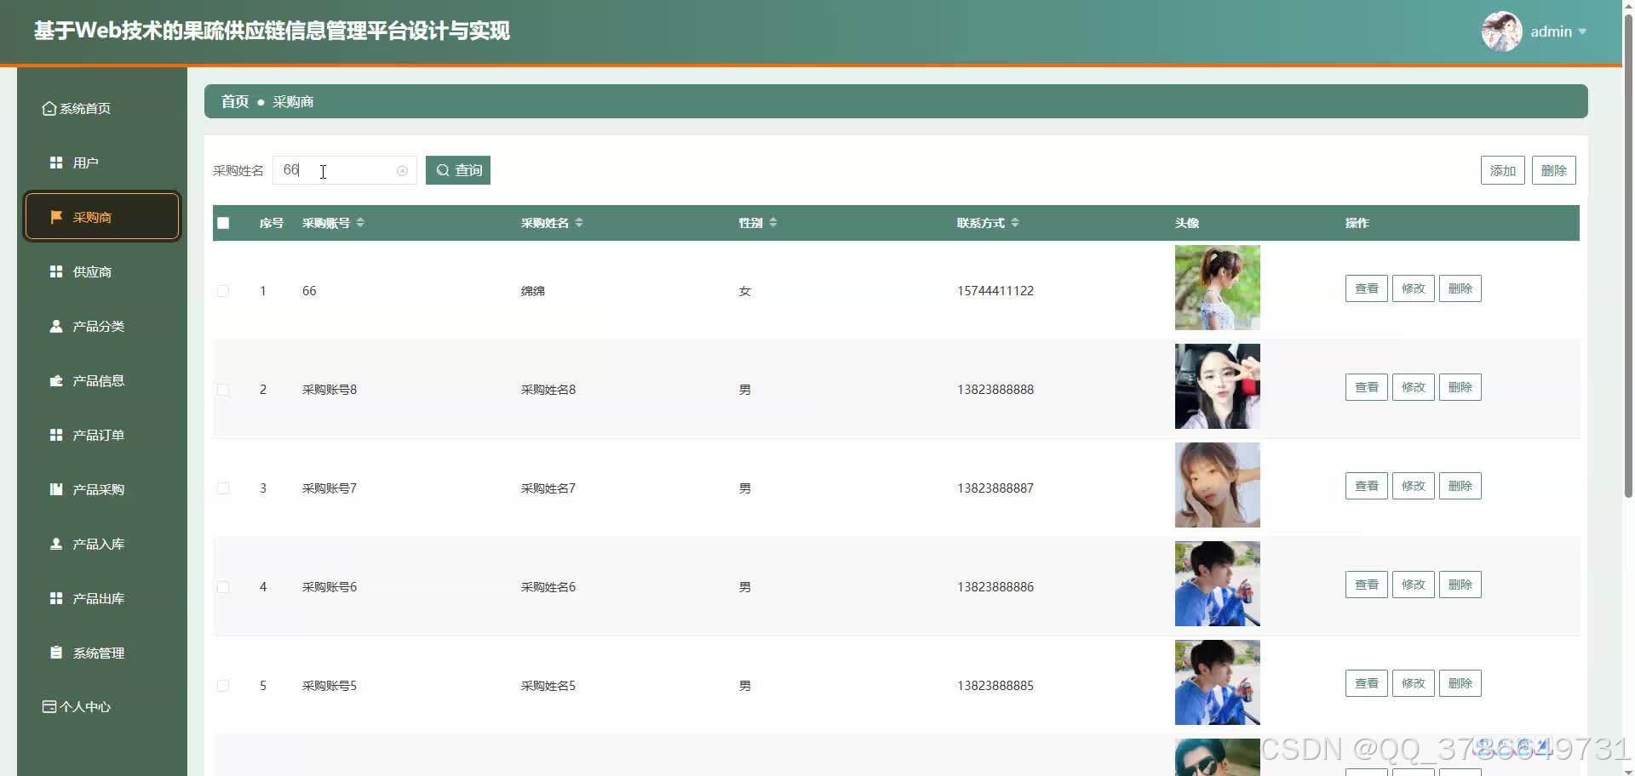The width and height of the screenshot is (1635, 776).
Task: Click the icon next to 产品信息
Action: (x=56, y=380)
